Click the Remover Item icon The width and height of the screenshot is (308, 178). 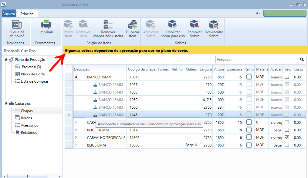83,25
